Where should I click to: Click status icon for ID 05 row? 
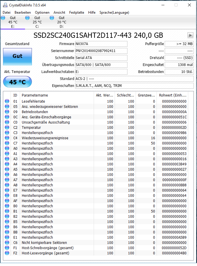click(x=7, y=106)
